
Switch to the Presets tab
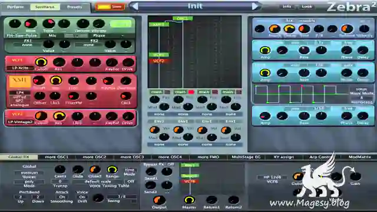[x=75, y=7]
